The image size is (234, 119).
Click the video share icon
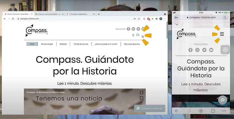(x=141, y=98)
